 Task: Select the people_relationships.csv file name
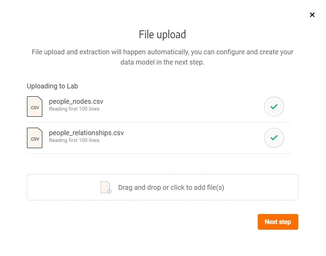pos(86,133)
